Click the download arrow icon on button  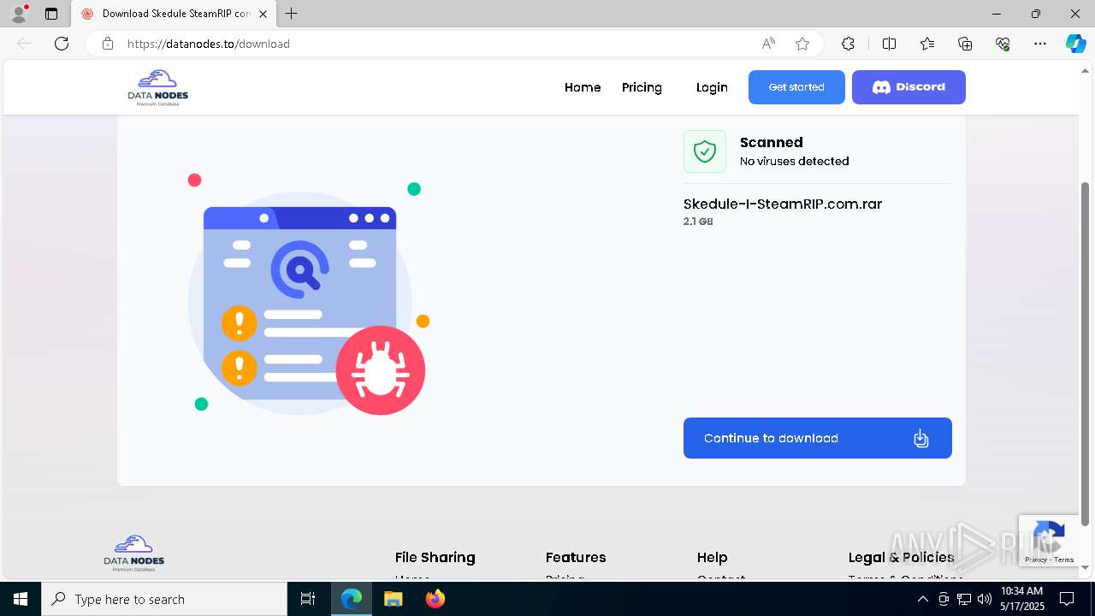tap(920, 438)
